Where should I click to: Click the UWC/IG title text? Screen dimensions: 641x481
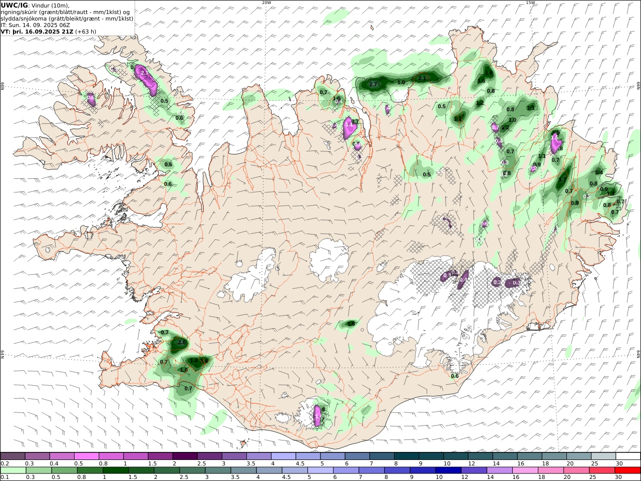14,5
